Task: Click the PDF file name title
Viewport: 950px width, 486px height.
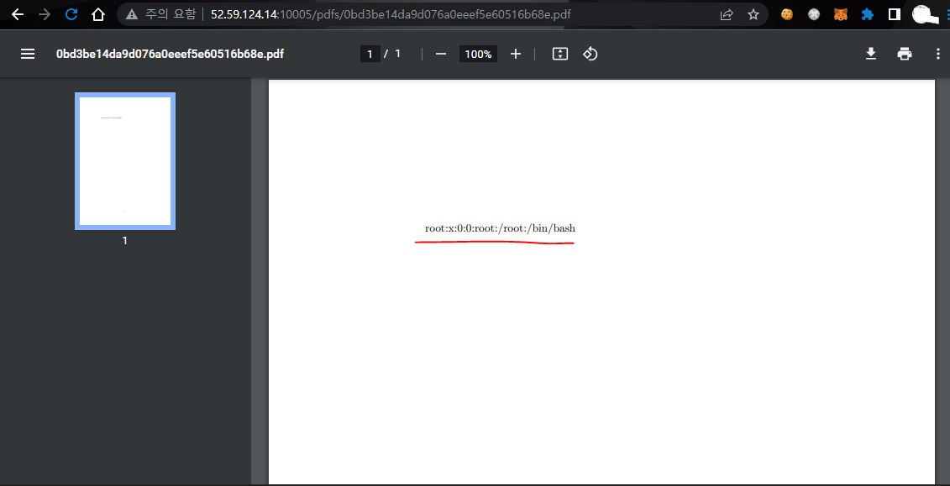Action: point(171,54)
